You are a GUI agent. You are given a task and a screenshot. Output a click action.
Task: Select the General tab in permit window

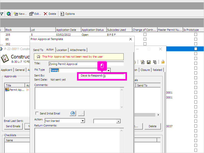(20, 70)
